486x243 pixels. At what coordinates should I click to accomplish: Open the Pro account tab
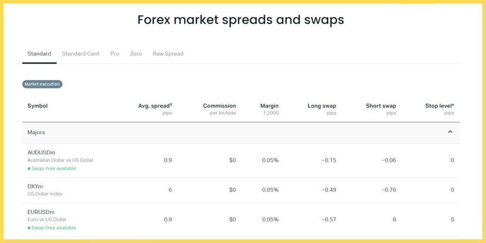pos(115,54)
